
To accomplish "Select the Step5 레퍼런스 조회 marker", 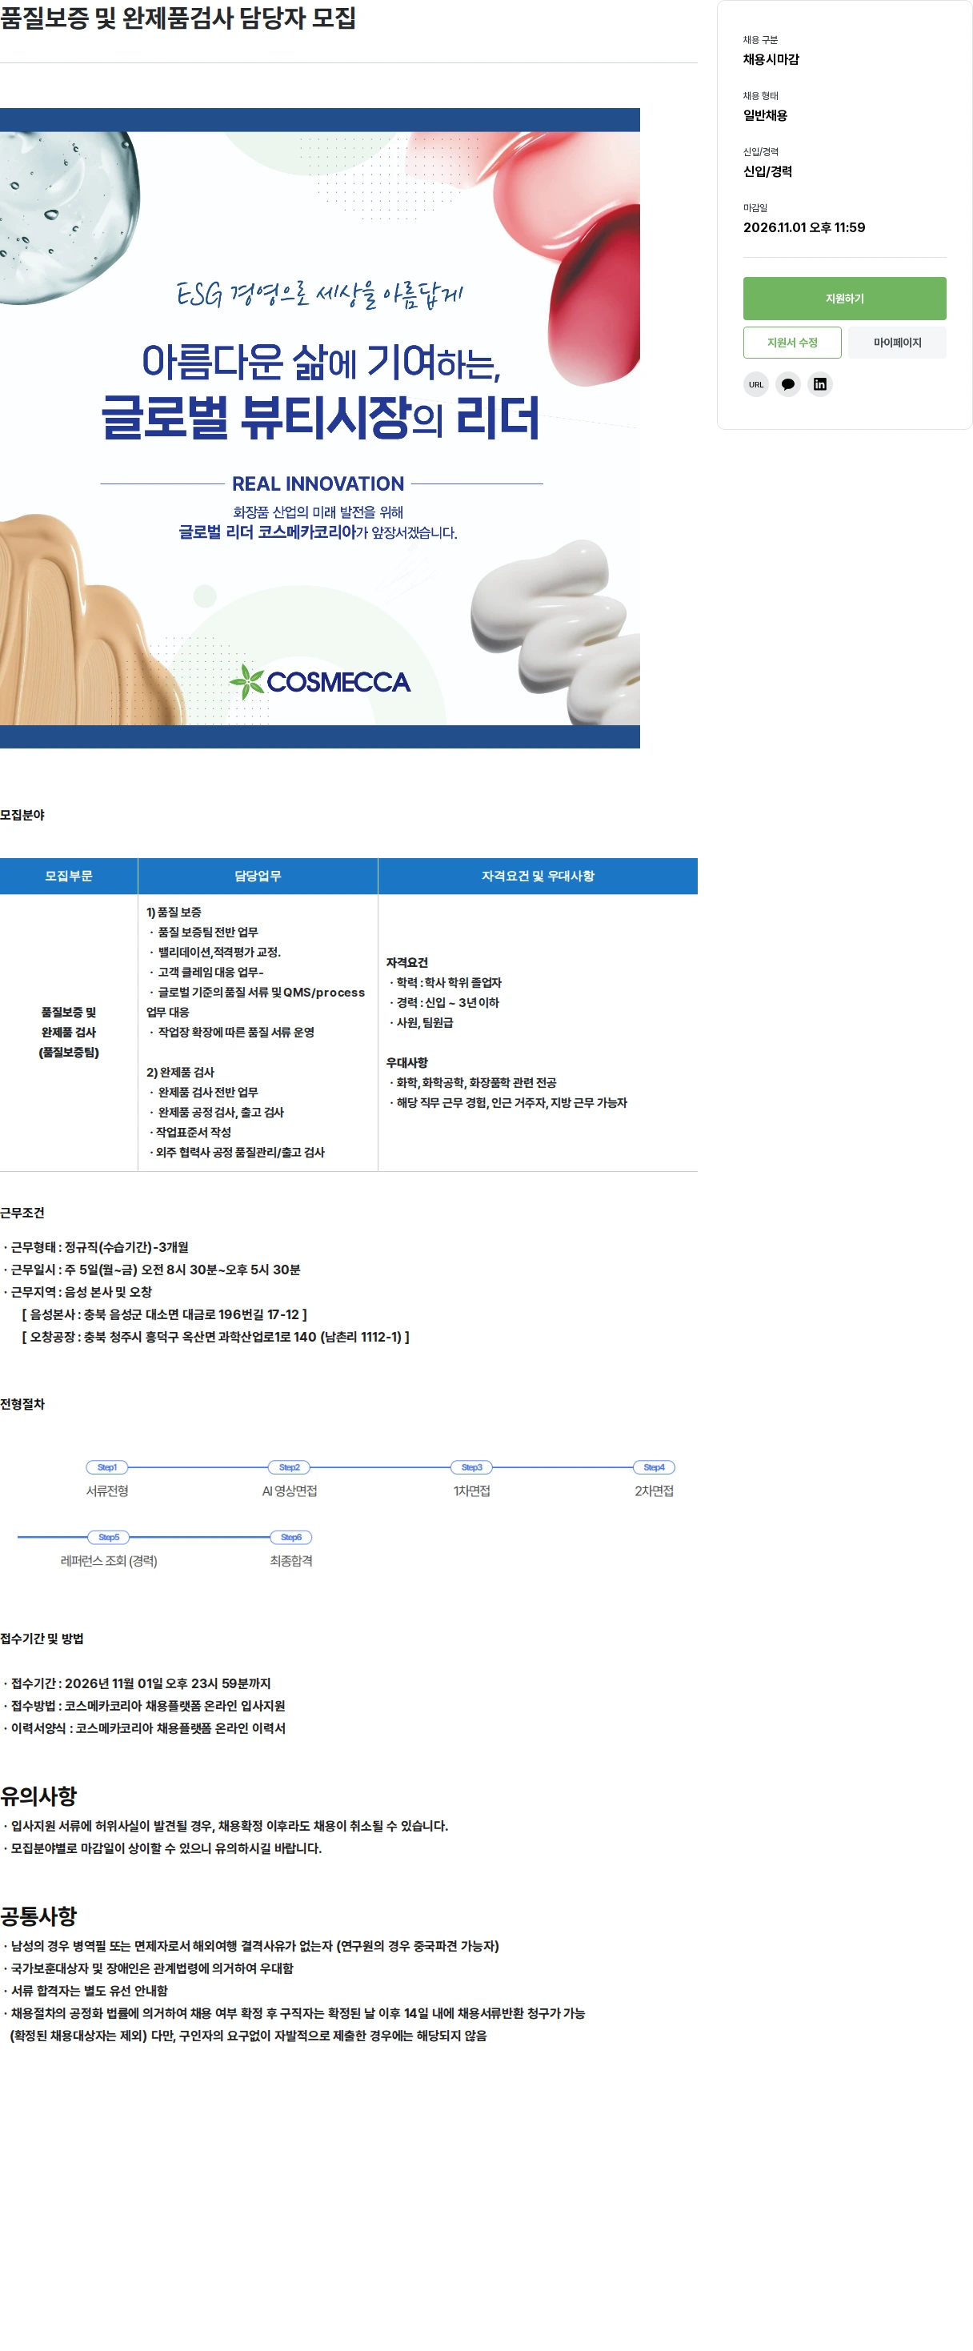I will (109, 1538).
